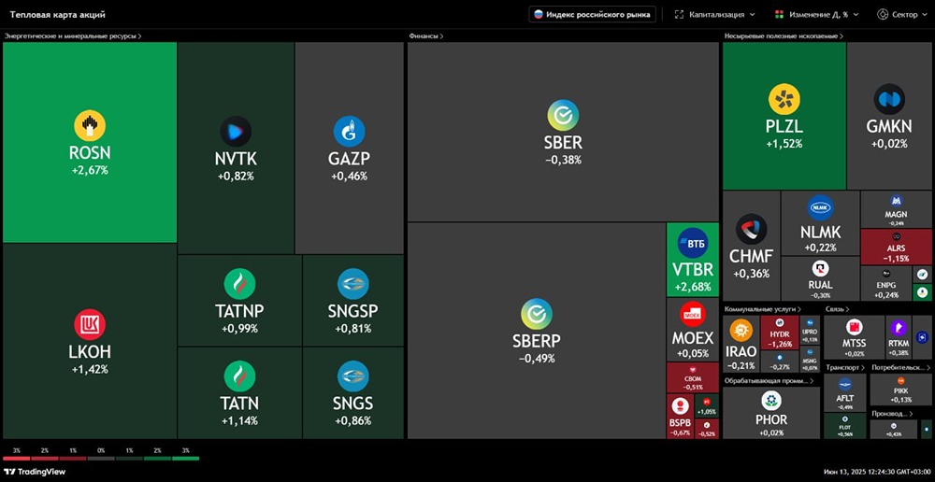Click the FLOT +0,56% tile
Viewport: 935px width, 482px height.
(844, 426)
